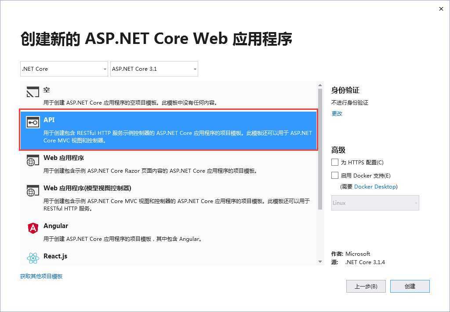Click template list scroll down arrow
The image size is (450, 312).
320,262
